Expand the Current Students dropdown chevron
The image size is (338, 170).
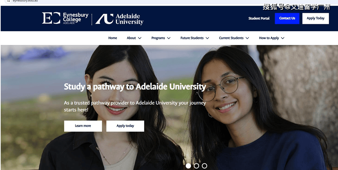coord(247,38)
